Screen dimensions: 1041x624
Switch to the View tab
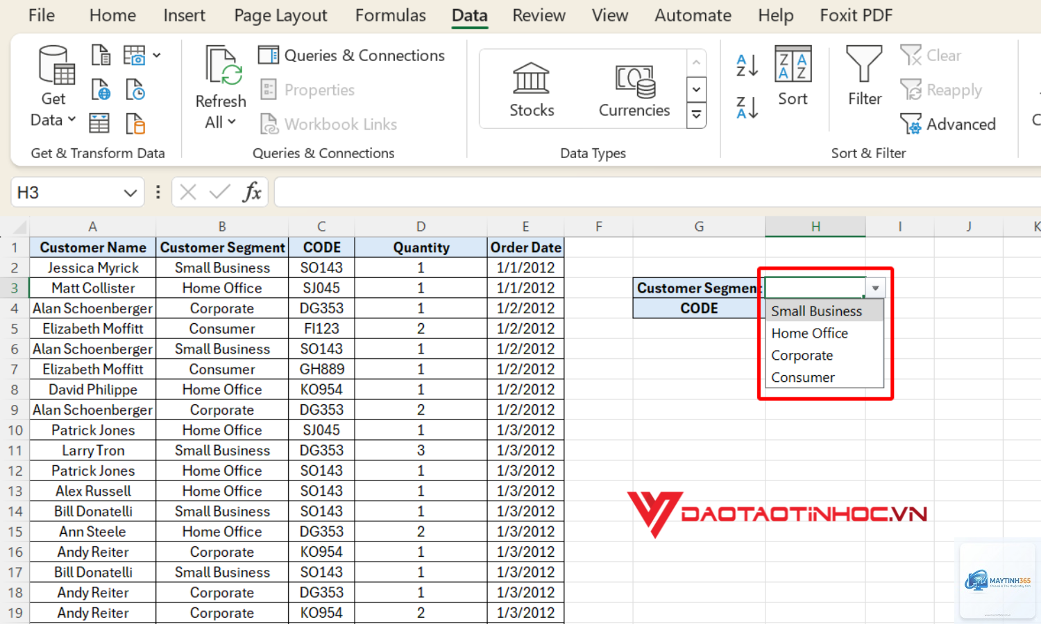coord(609,15)
